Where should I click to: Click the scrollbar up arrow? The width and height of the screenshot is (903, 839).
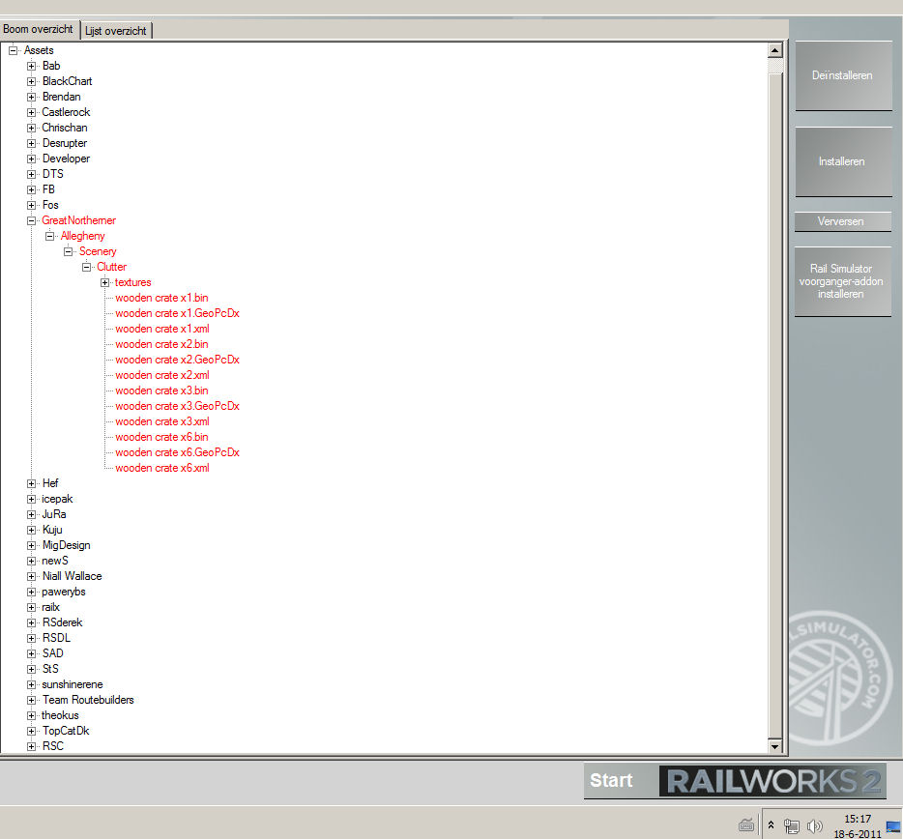[775, 50]
